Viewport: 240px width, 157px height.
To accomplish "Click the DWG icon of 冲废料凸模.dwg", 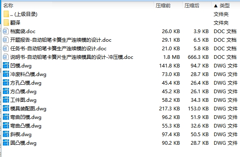I will [6, 74].
